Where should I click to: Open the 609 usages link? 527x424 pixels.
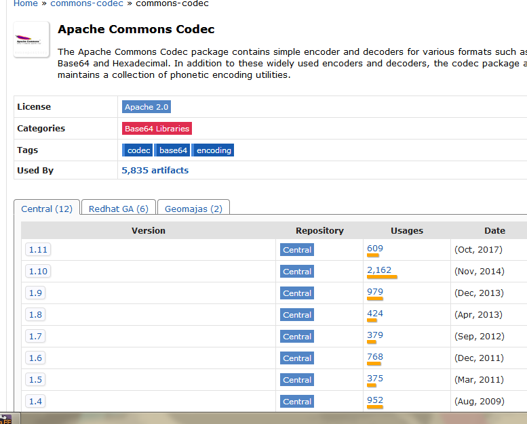click(375, 249)
